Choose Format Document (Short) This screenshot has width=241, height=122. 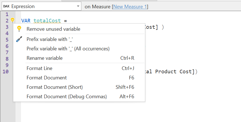tap(55, 87)
